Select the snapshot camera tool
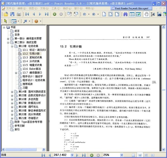 (159, 14)
